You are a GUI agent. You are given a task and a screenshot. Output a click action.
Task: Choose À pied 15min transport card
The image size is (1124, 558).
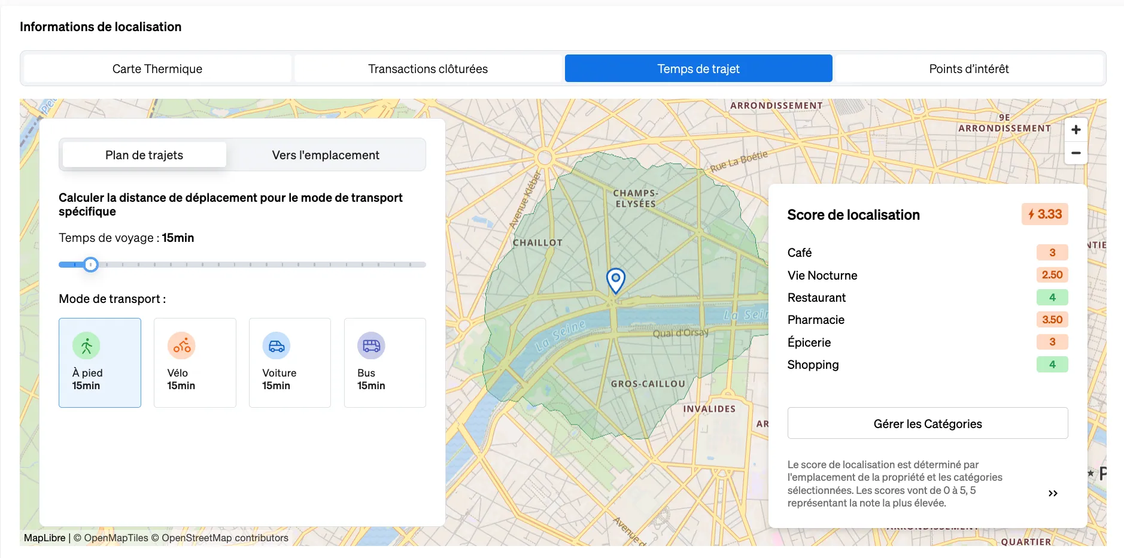pos(100,363)
